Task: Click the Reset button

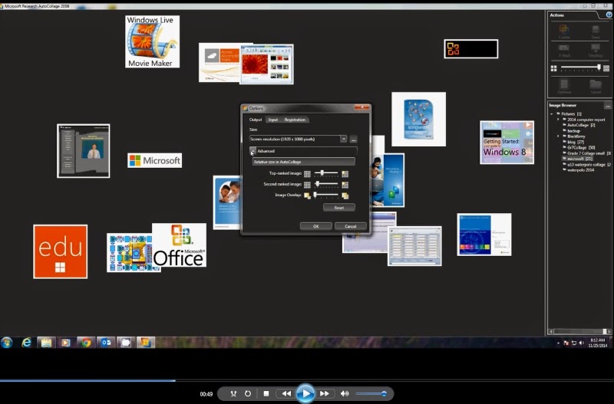Action: [339, 208]
